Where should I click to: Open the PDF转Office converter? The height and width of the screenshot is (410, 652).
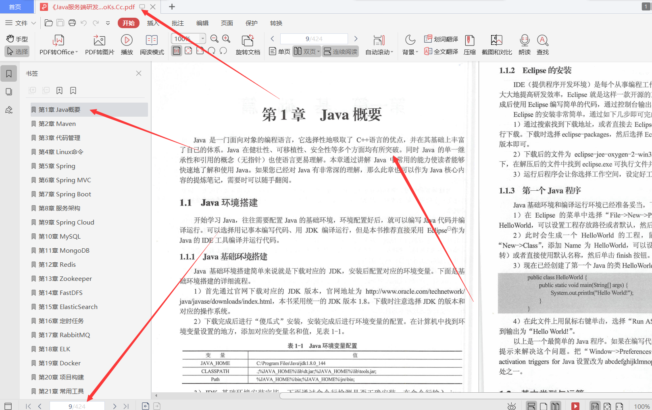[x=58, y=44]
